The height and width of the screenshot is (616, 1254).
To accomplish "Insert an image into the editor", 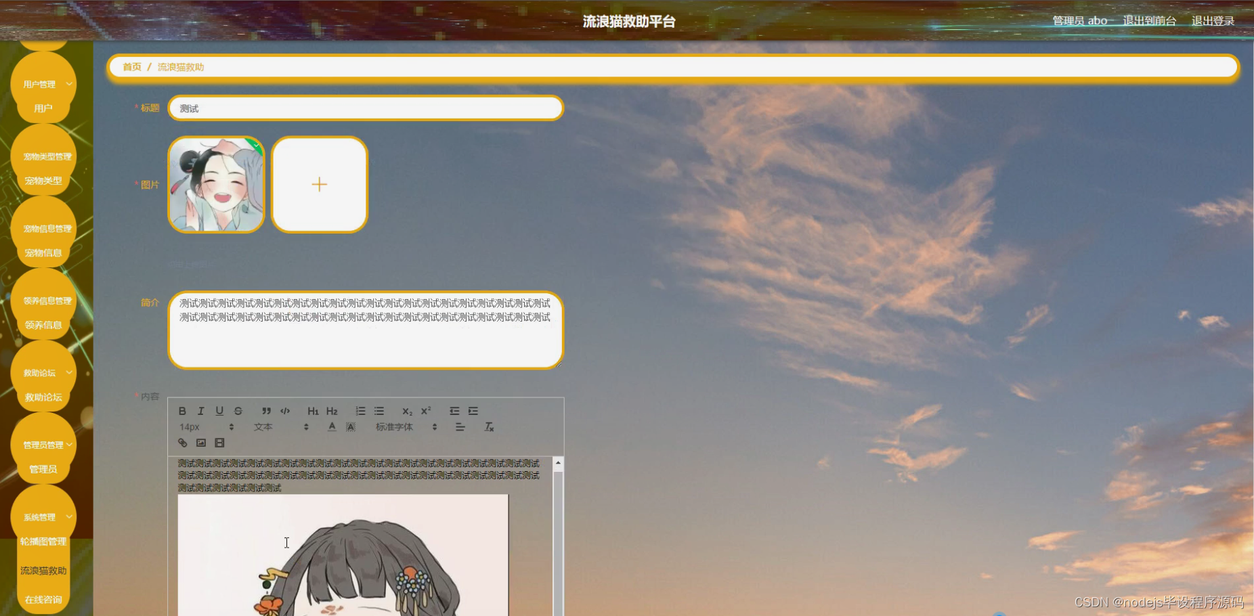I will [201, 443].
